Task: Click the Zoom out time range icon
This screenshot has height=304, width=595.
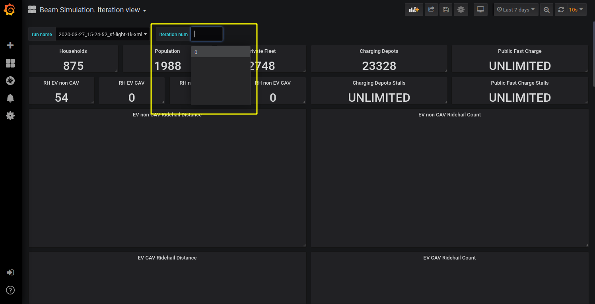Action: 546,10
